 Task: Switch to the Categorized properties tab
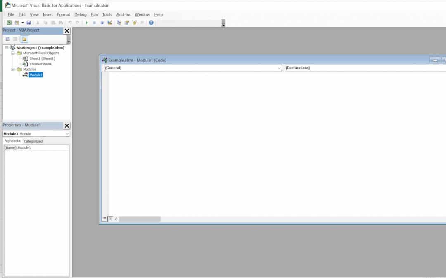(33, 141)
